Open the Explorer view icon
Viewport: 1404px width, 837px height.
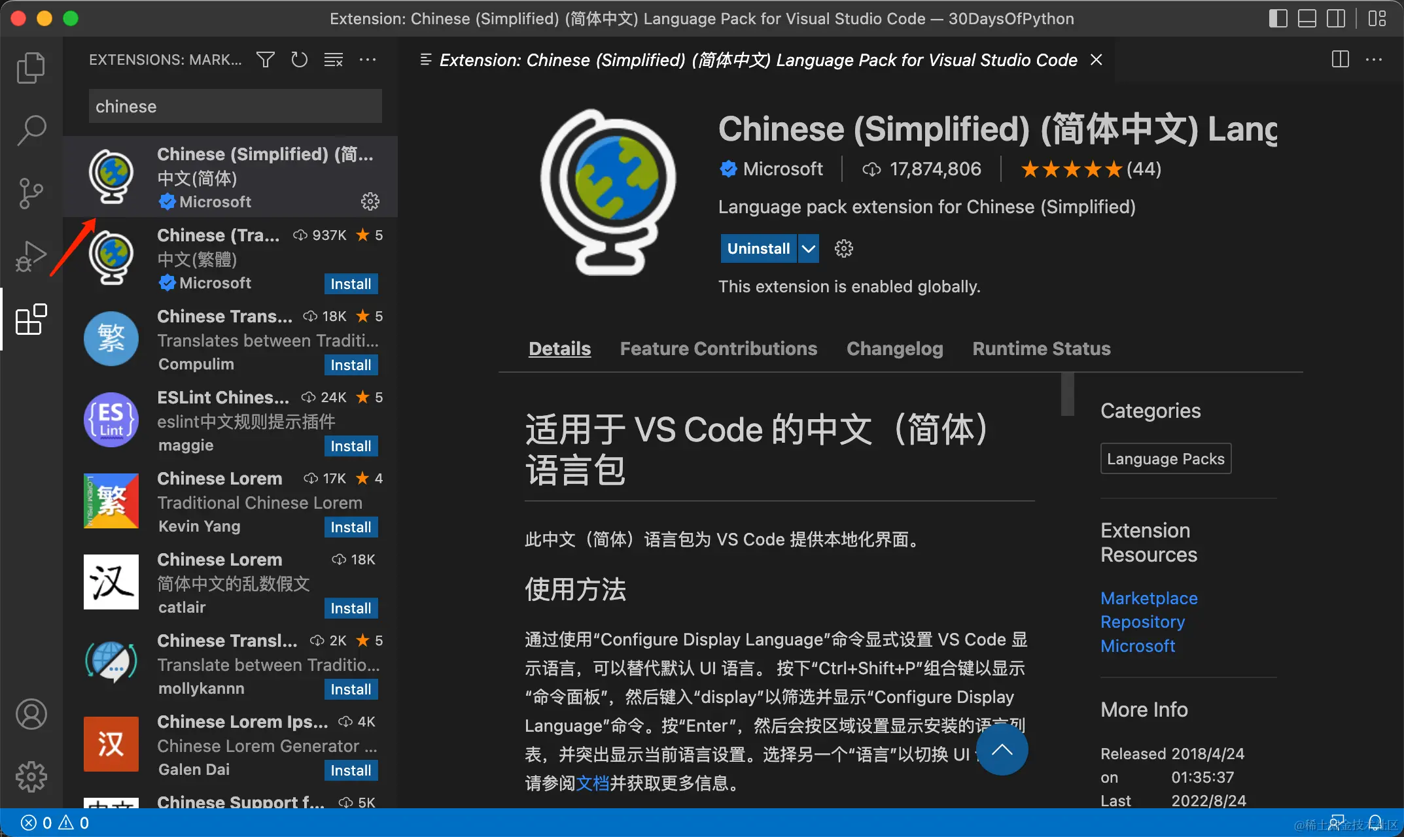pos(31,67)
